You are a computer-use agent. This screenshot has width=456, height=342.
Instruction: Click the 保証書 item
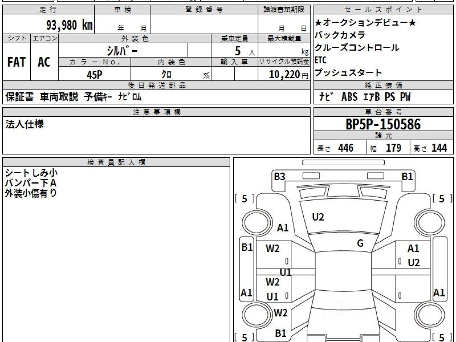(x=19, y=97)
